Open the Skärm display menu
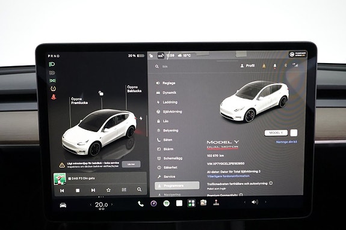 tap(165, 149)
